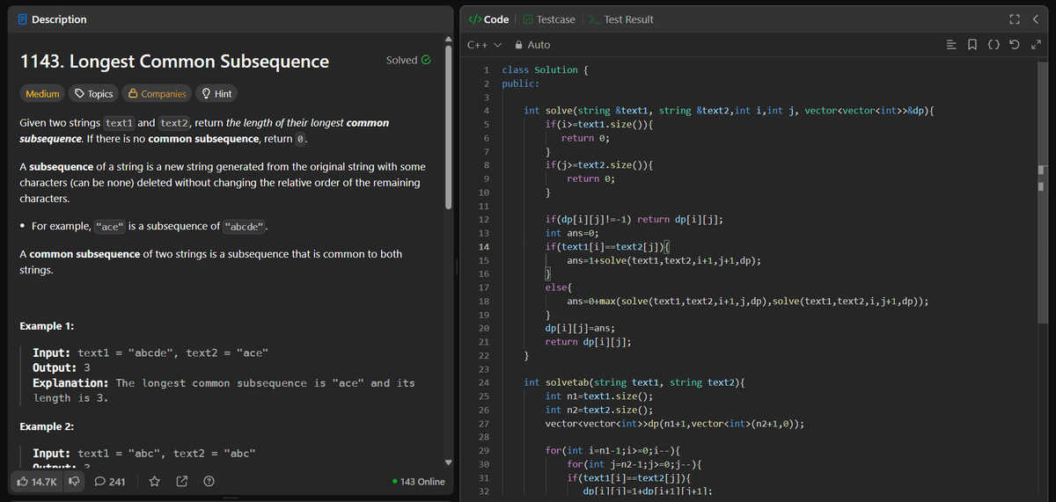The width and height of the screenshot is (1056, 502).
Task: Click the "class Solution {" line
Action: point(545,69)
